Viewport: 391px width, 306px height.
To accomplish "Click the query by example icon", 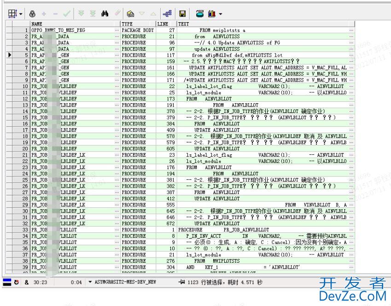I will pyautogui.click(x=130, y=14).
